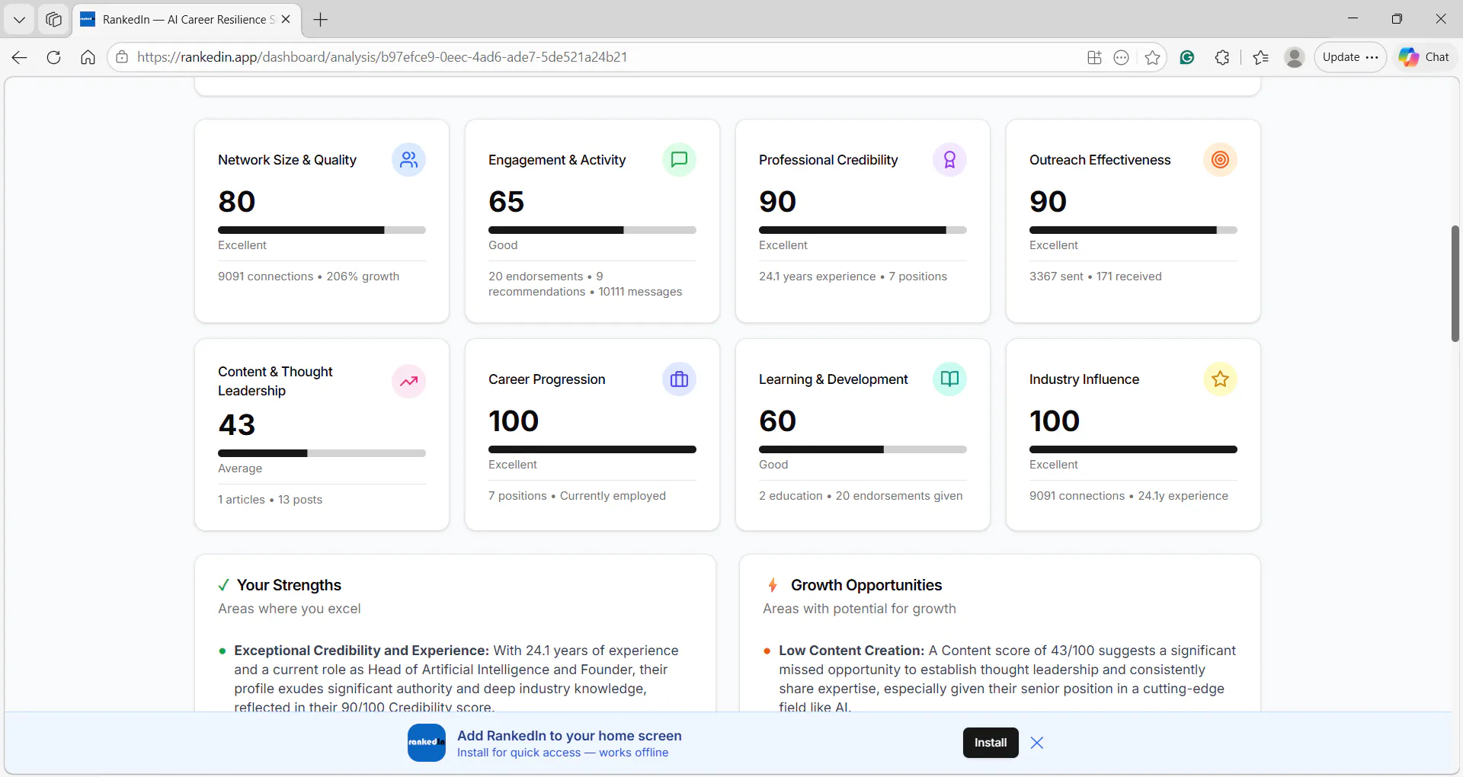Click the Network Size & Quality people icon

pos(408,160)
